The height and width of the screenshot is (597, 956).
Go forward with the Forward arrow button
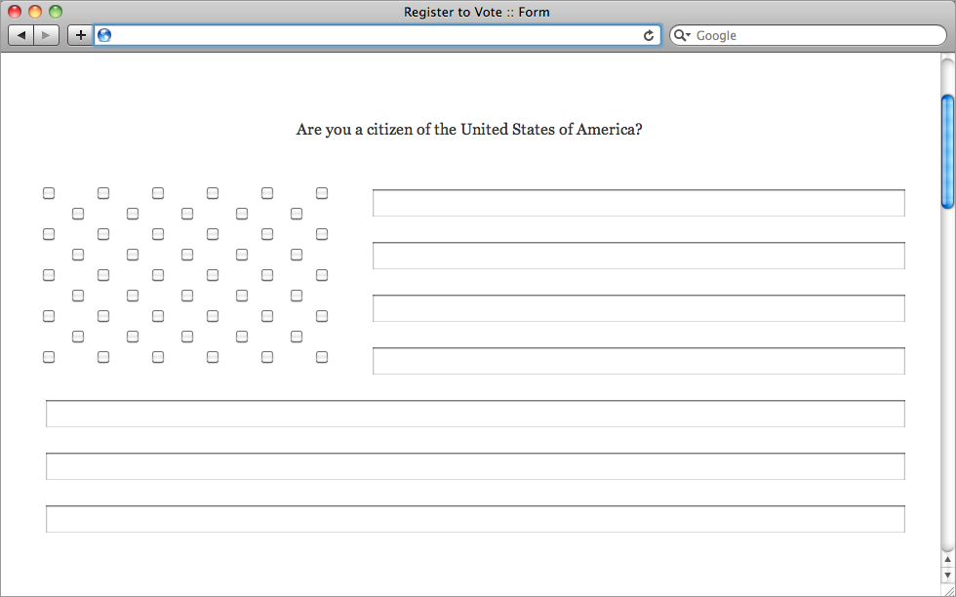[47, 35]
